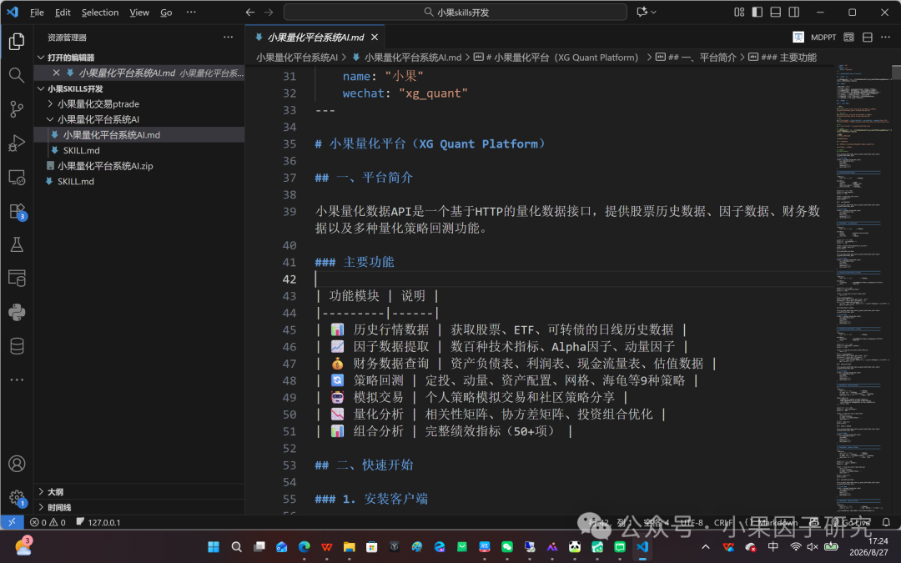Open Microsoft Edge from the taskbar

[x=304, y=547]
